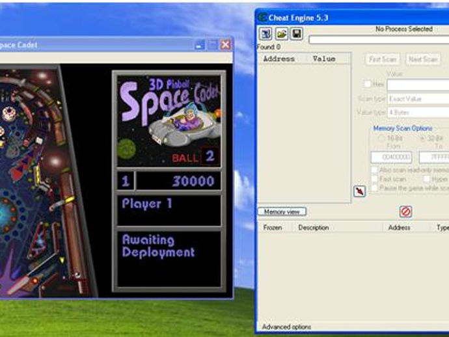Click the From address field 00400000
Image resolution: width=449 pixels, height=337 pixels.
pos(392,157)
